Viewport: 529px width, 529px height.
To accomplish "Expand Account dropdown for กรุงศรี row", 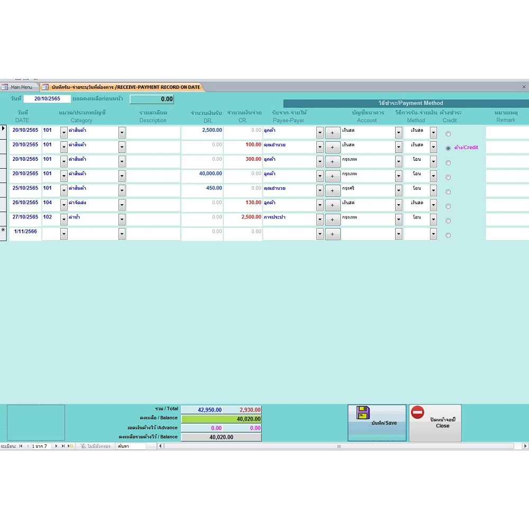I will tap(398, 190).
